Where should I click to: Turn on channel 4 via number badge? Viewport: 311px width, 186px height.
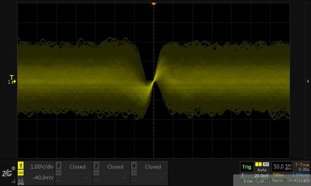(134, 165)
